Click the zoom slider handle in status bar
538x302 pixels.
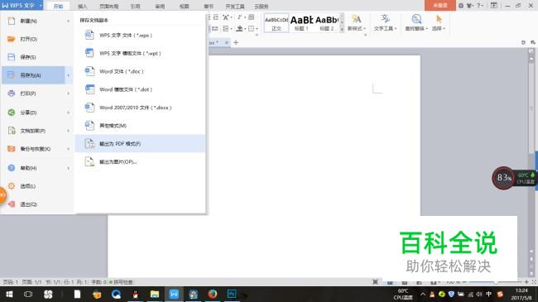pyautogui.click(x=496, y=282)
